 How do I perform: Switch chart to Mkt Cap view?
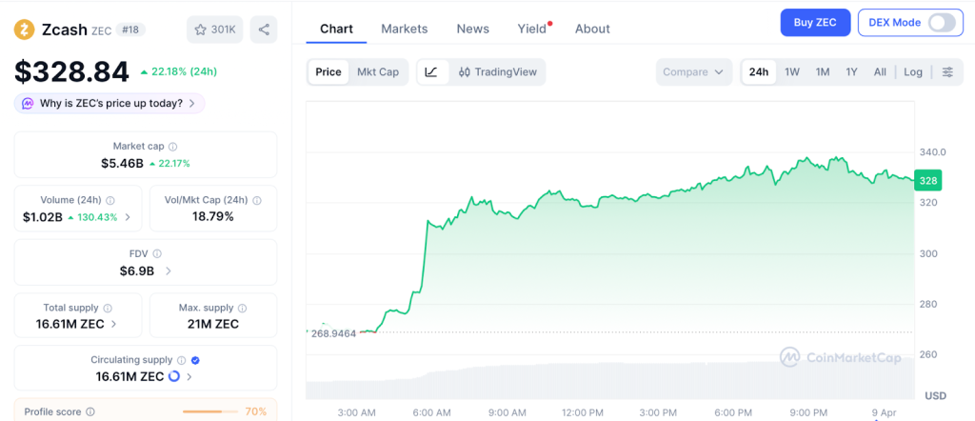pyautogui.click(x=378, y=72)
